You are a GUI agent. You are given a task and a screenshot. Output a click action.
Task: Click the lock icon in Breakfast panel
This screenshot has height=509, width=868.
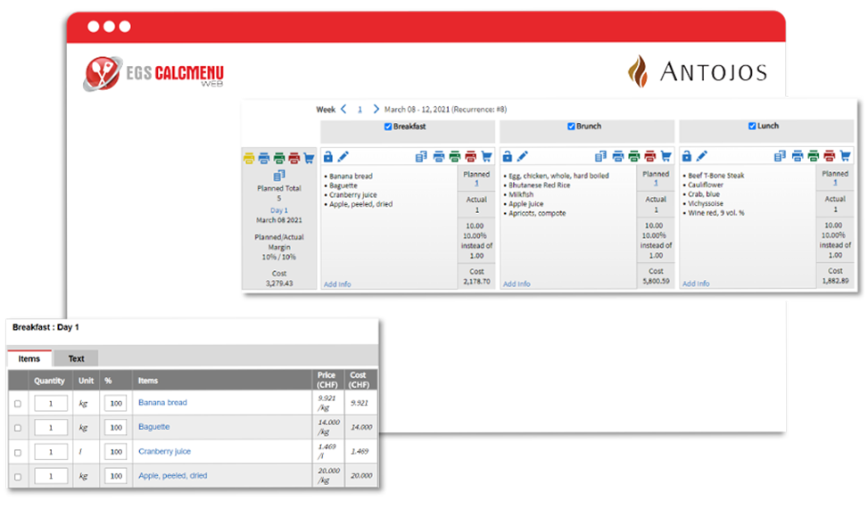(328, 157)
